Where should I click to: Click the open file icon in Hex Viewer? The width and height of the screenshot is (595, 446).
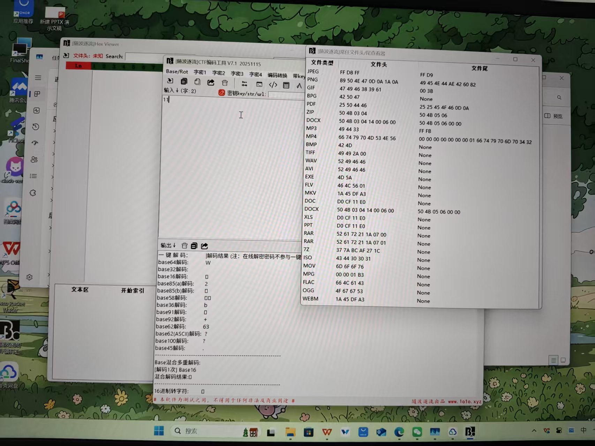click(66, 55)
